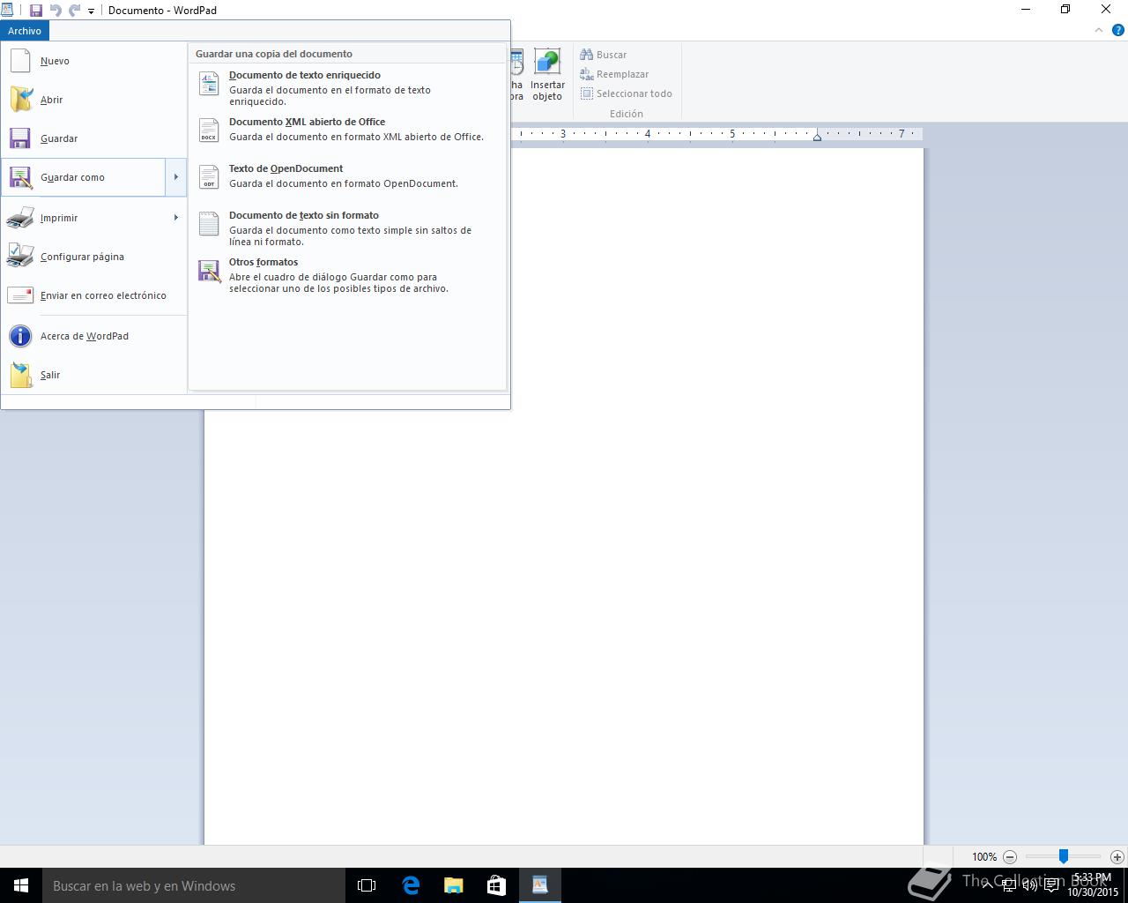Click the ruler right indent marker
Screen dimensions: 1128x903
click(817, 137)
